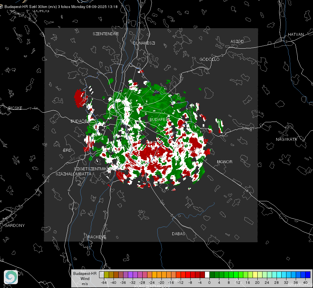
Task: Click the 24 legend value
Action: 267,283
